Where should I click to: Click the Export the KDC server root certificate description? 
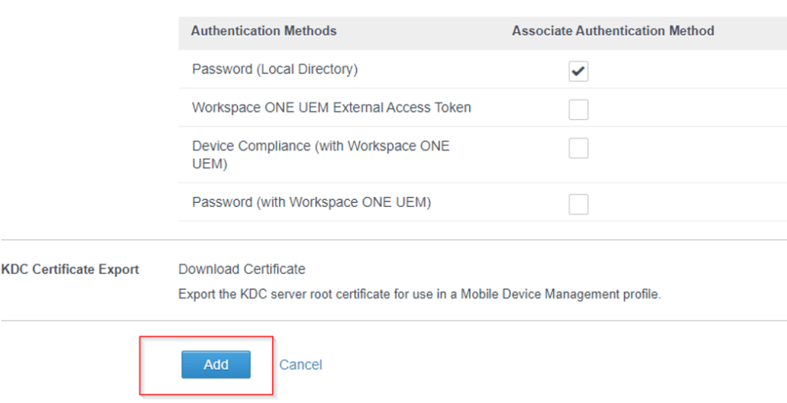(x=419, y=294)
